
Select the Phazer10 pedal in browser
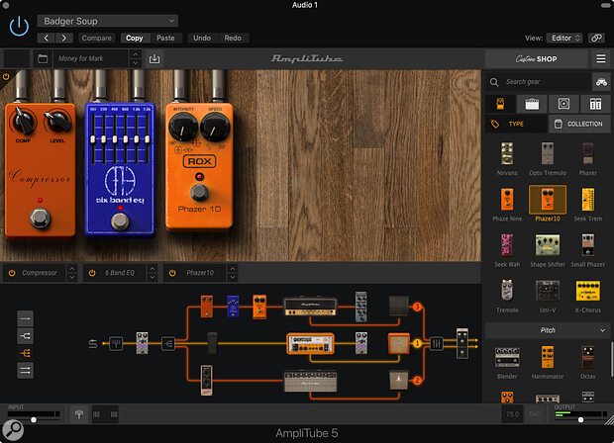[x=548, y=204]
